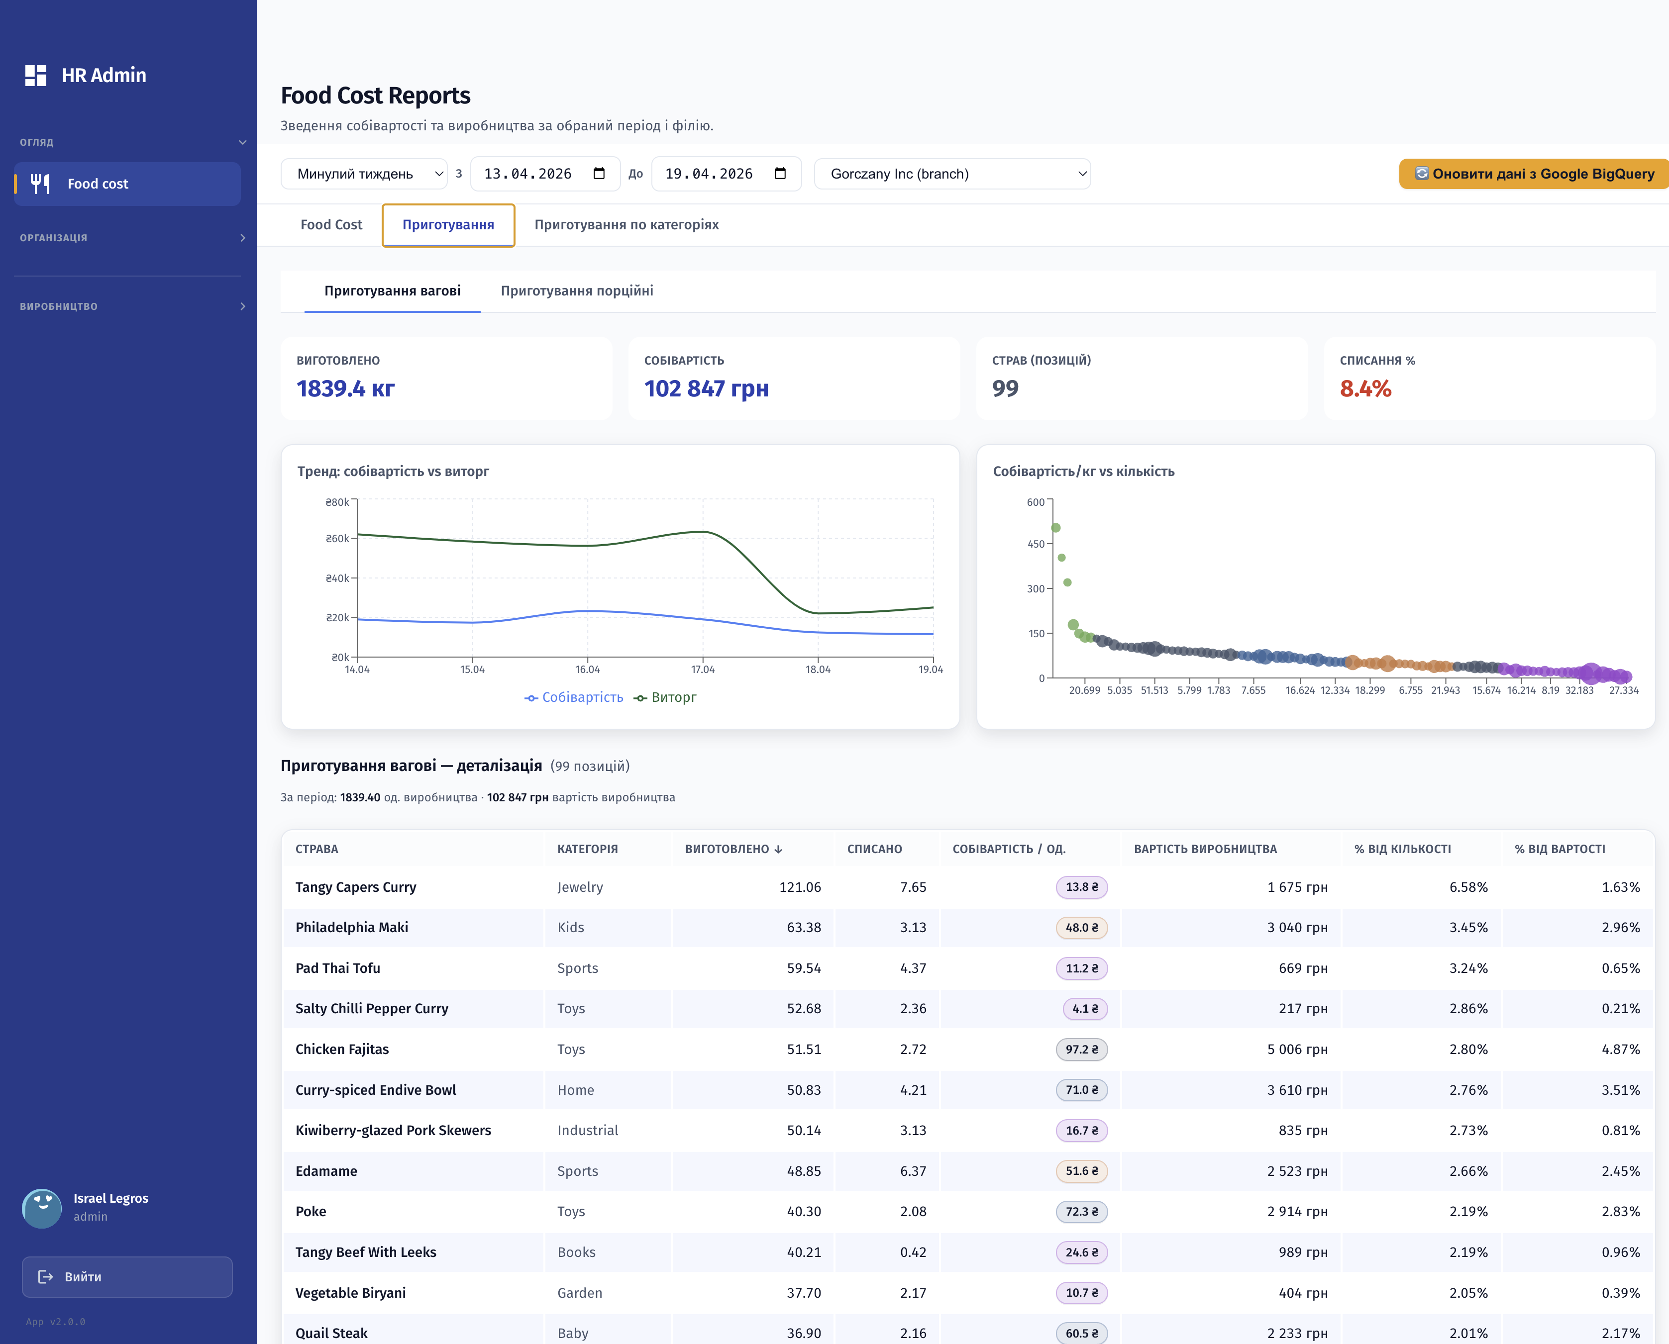This screenshot has height=1344, width=1669.
Task: Select the Tangy Beef With Leeks dish name
Action: (366, 1252)
